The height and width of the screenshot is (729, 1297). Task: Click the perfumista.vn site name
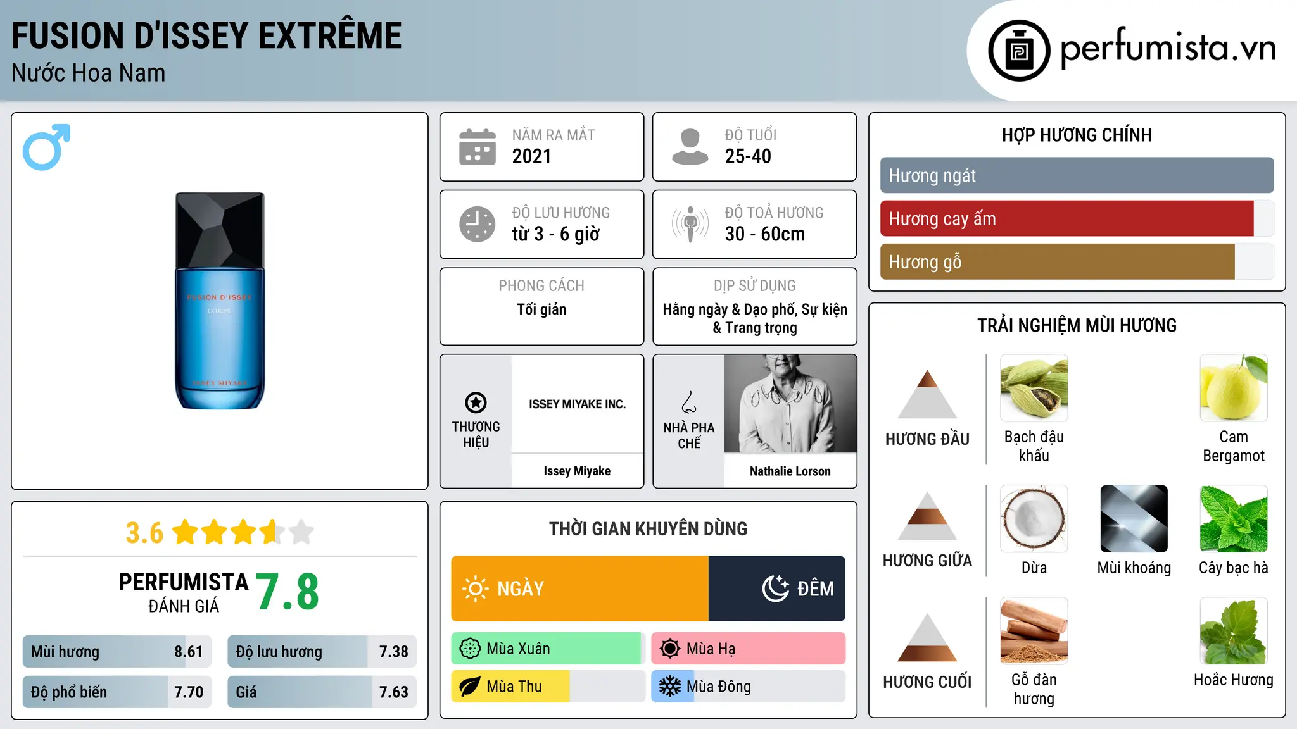(x=1168, y=48)
